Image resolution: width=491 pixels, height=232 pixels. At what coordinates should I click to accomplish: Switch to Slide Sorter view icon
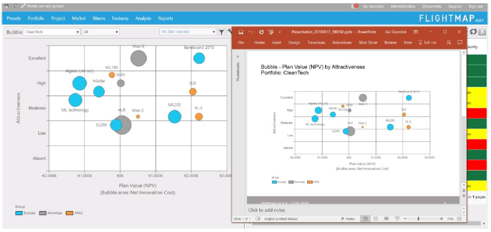point(376,218)
